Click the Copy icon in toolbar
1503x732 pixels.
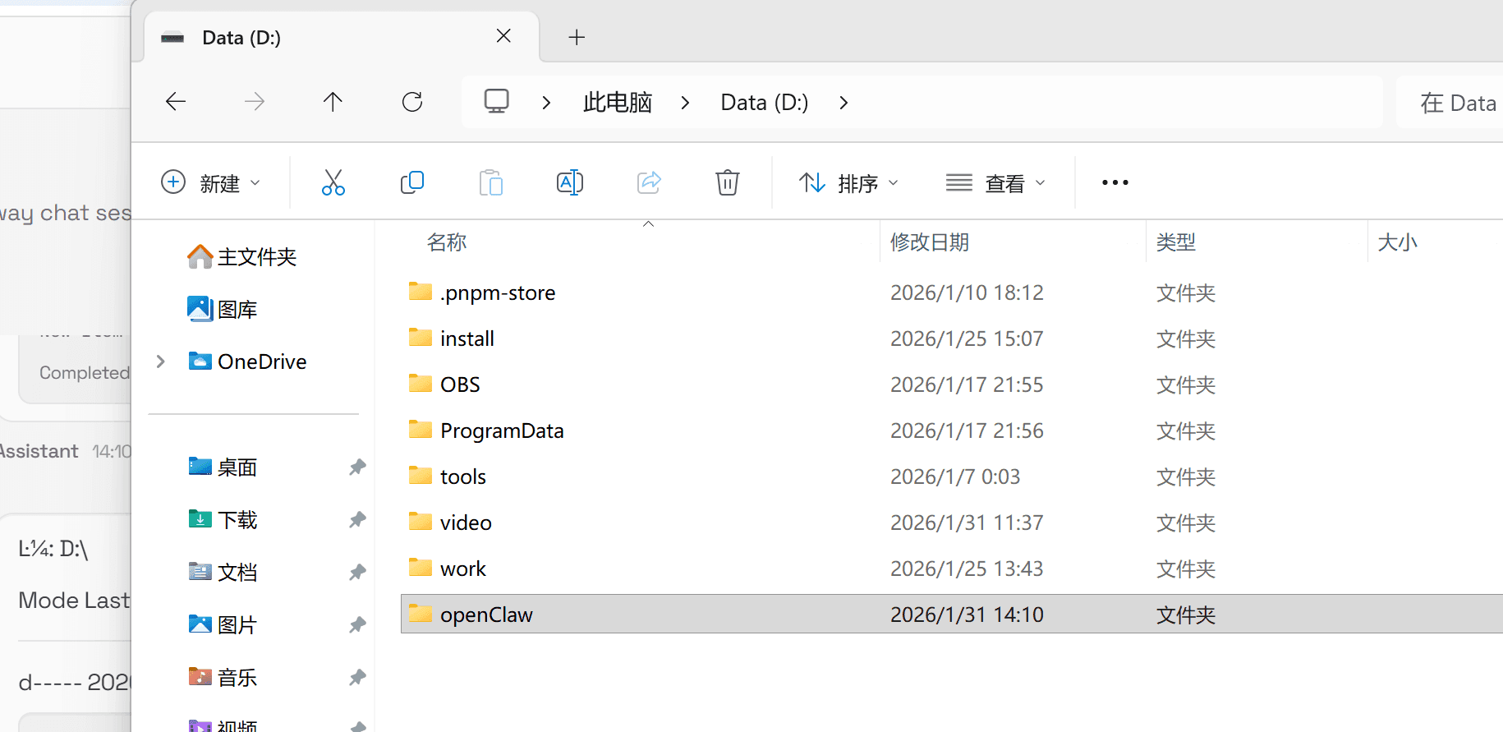(x=411, y=182)
